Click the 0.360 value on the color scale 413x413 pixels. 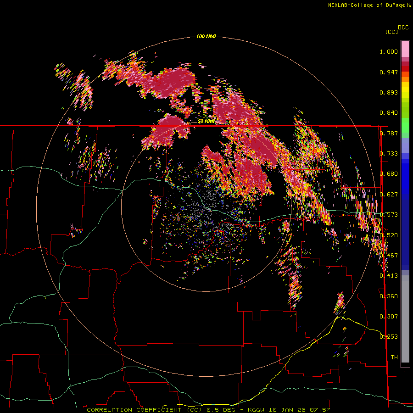pos(389,296)
